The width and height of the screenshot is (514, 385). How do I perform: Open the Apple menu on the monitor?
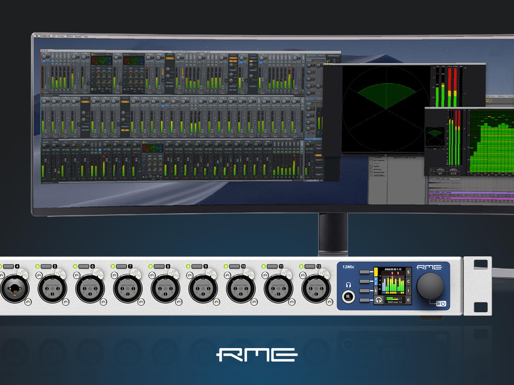click(37, 36)
